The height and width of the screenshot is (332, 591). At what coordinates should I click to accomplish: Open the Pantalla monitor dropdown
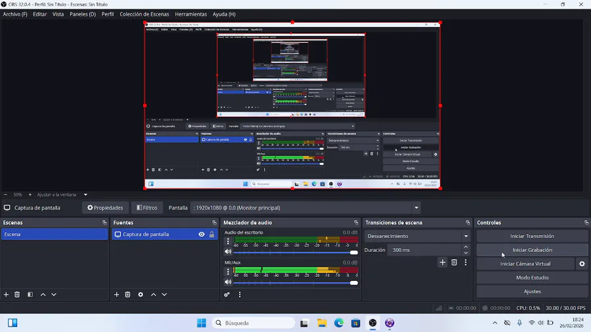point(305,208)
